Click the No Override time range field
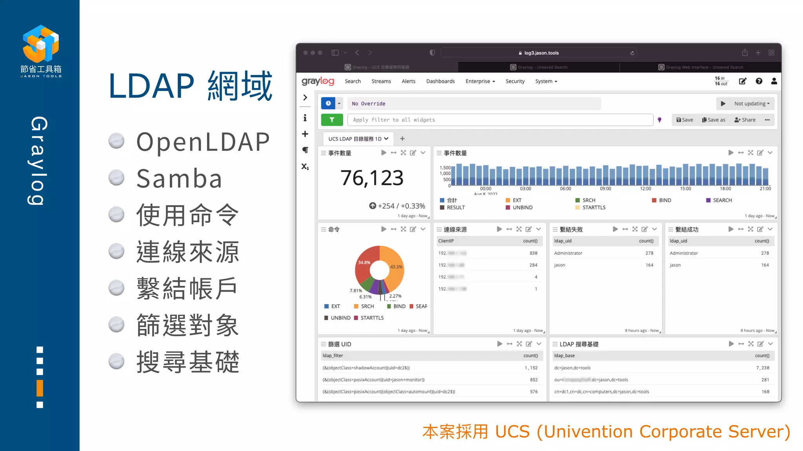 [474, 103]
